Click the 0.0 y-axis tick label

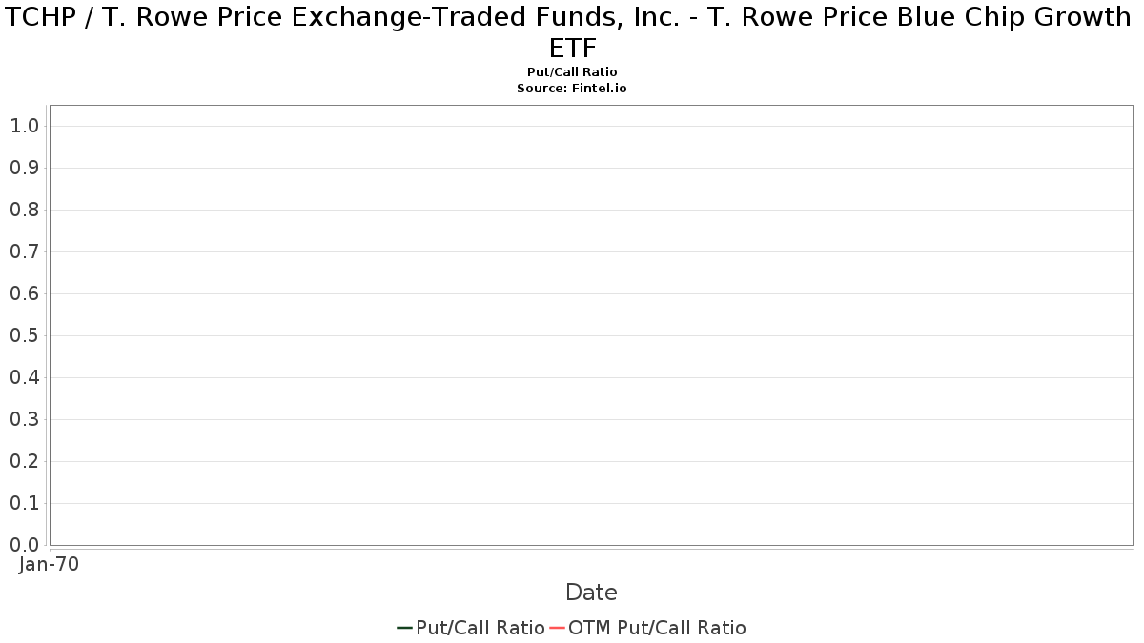pyautogui.click(x=24, y=545)
